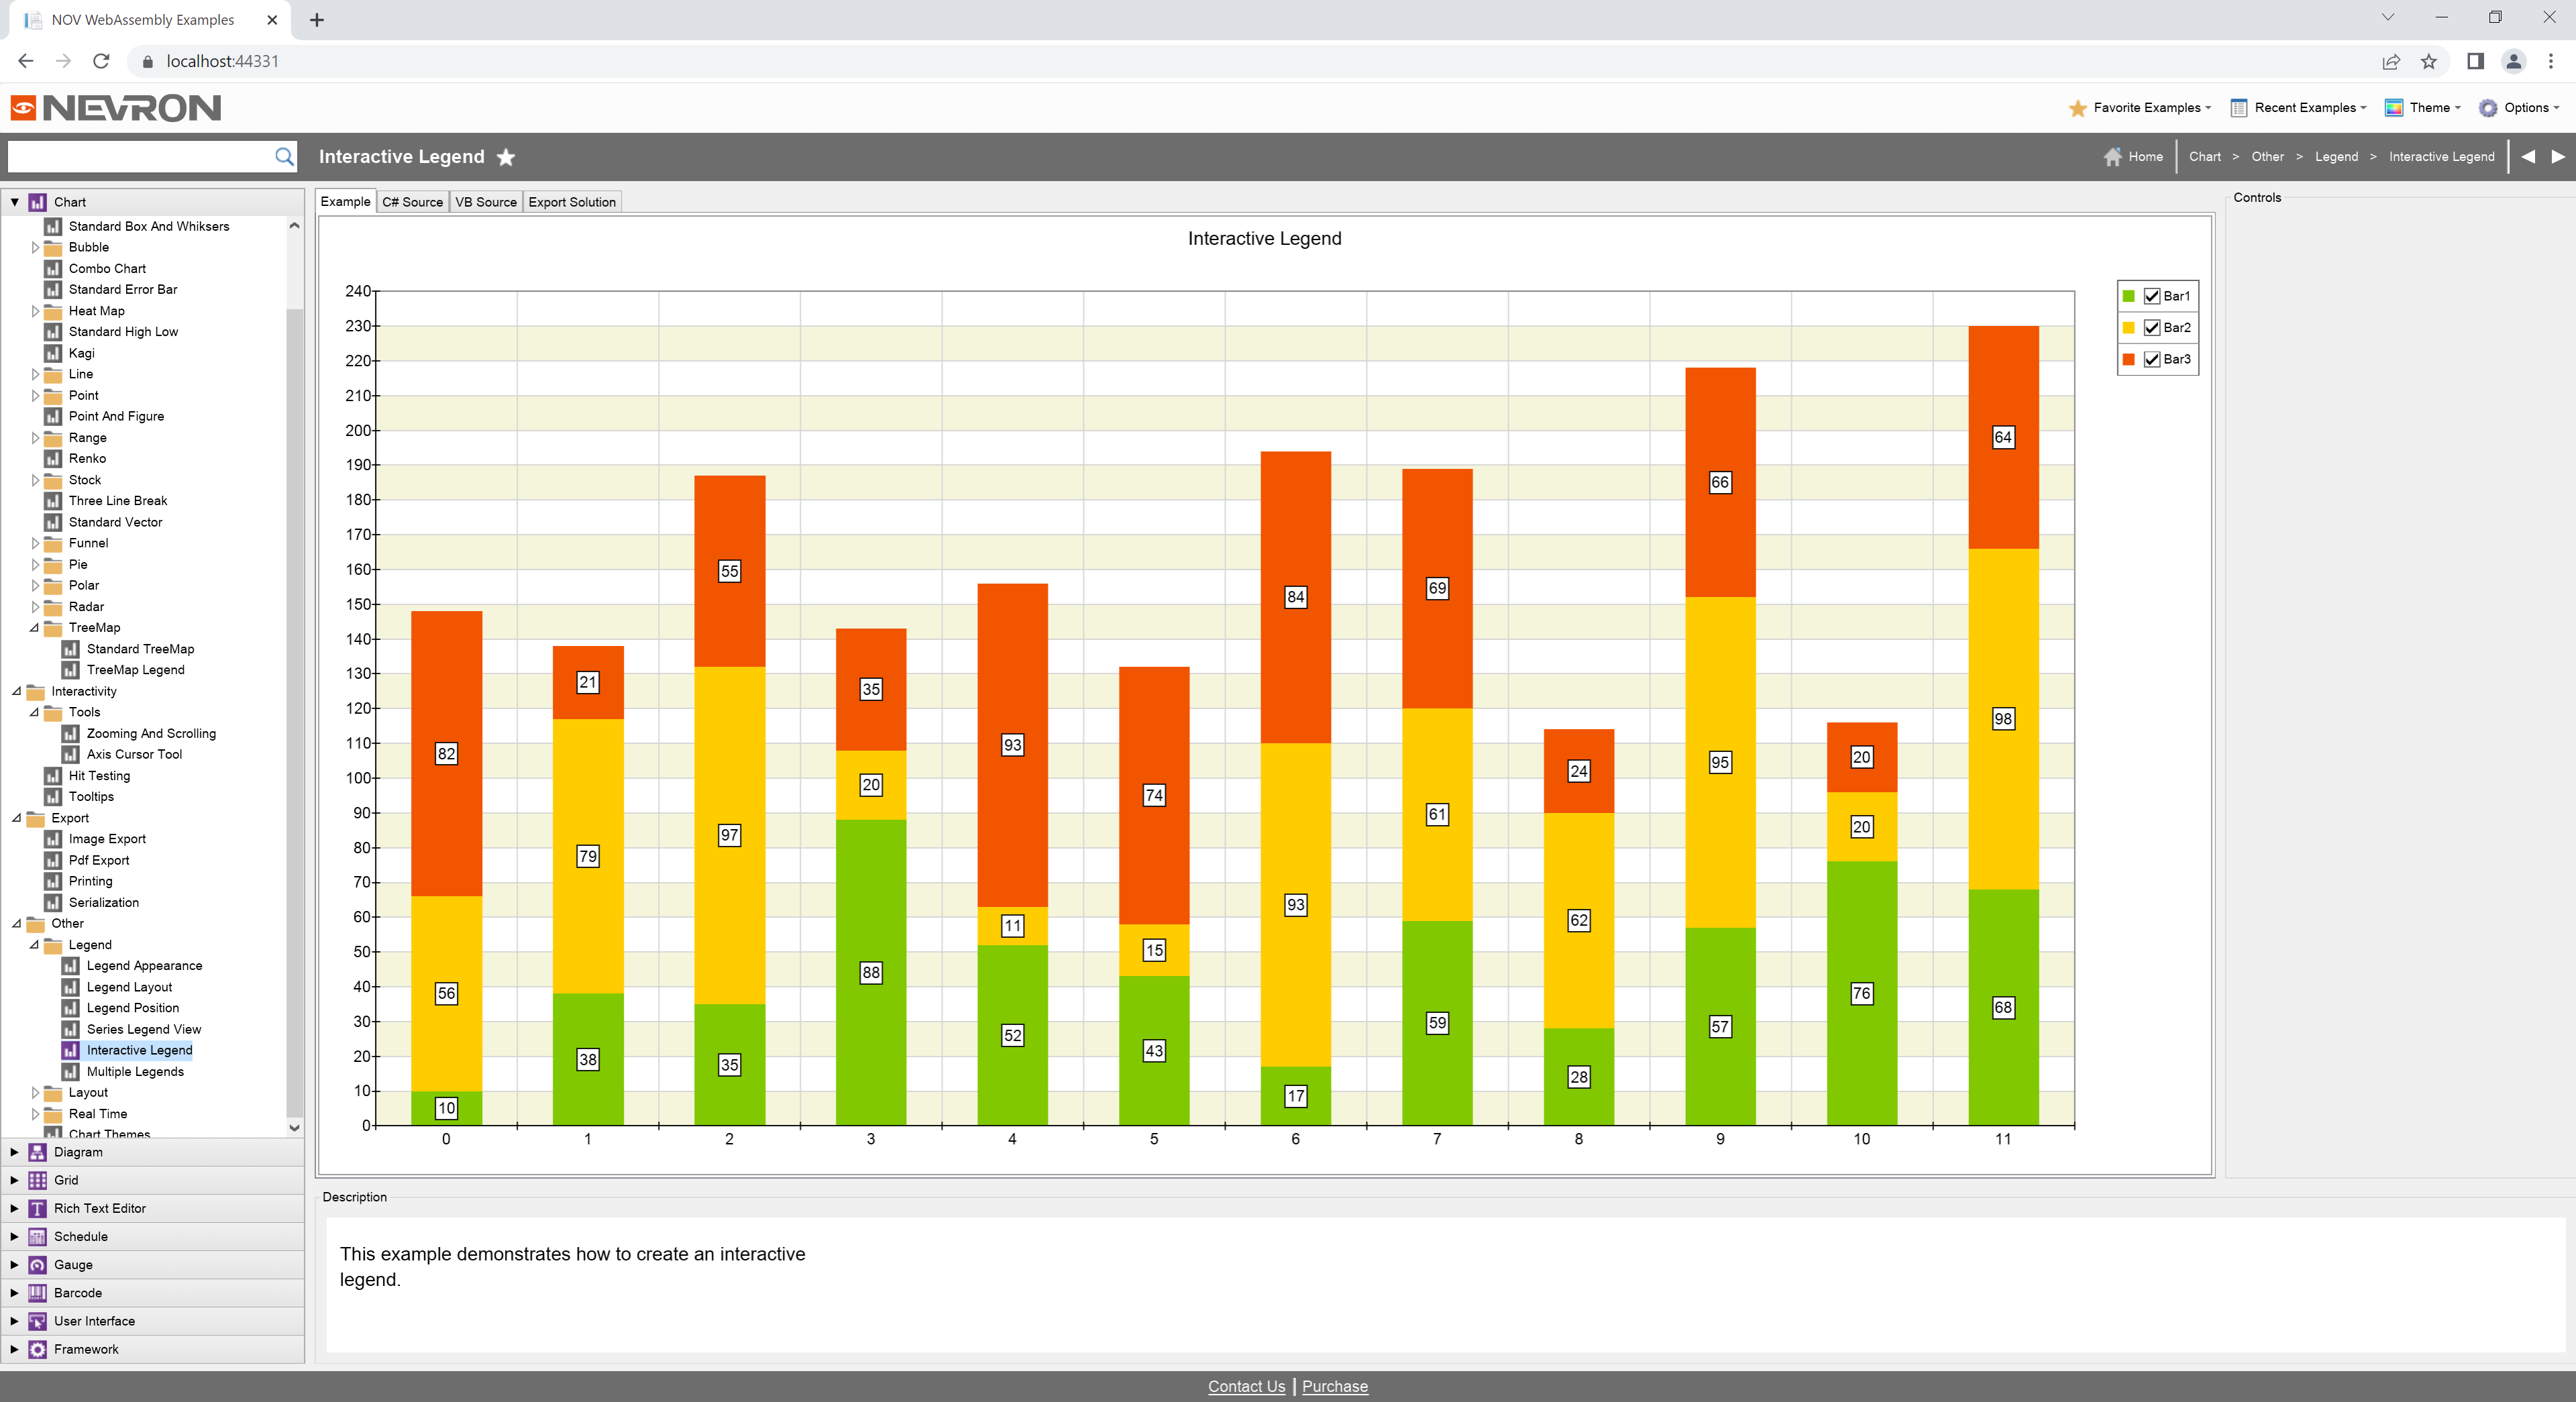This screenshot has height=1402, width=2576.
Task: Switch to the C# Source tab
Action: (412, 202)
